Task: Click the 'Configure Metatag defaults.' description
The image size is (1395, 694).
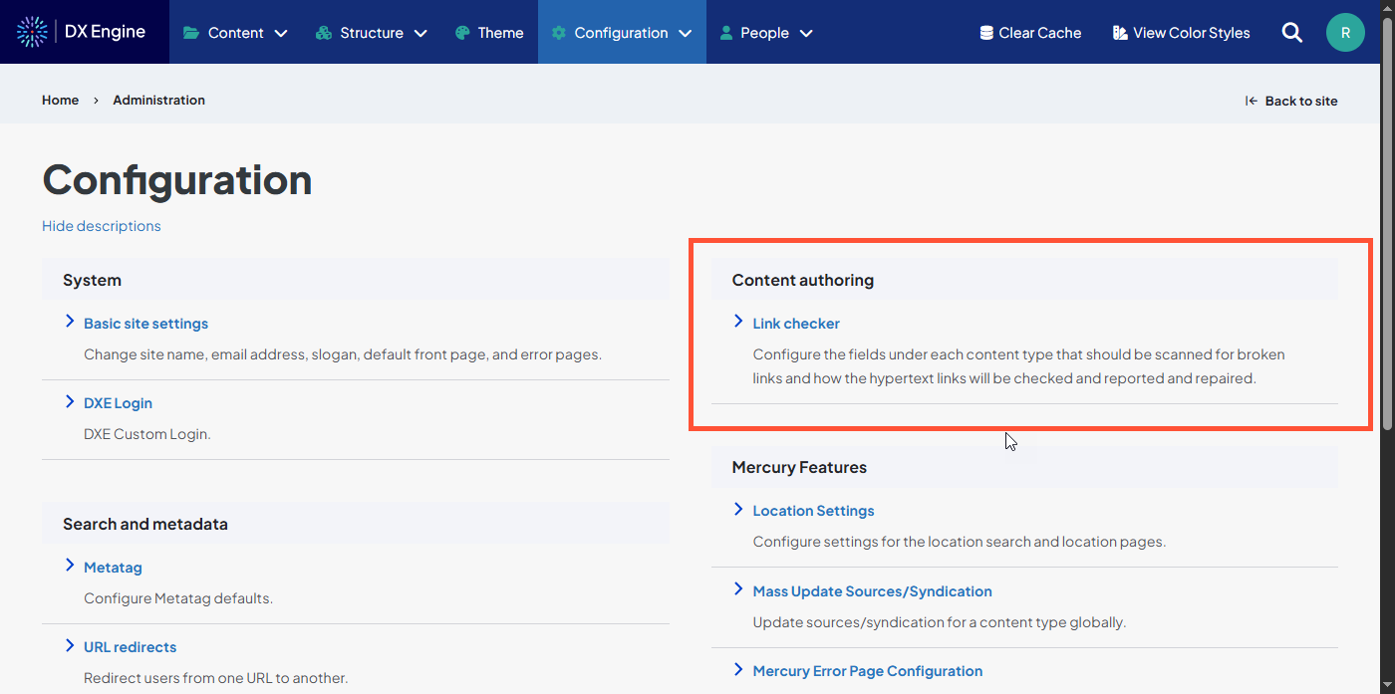Action: [178, 598]
